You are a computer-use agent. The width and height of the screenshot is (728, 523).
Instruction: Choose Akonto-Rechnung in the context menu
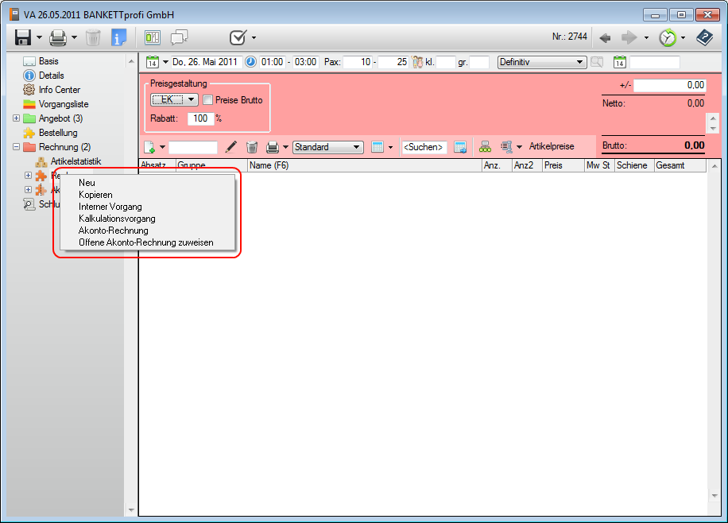coord(113,231)
